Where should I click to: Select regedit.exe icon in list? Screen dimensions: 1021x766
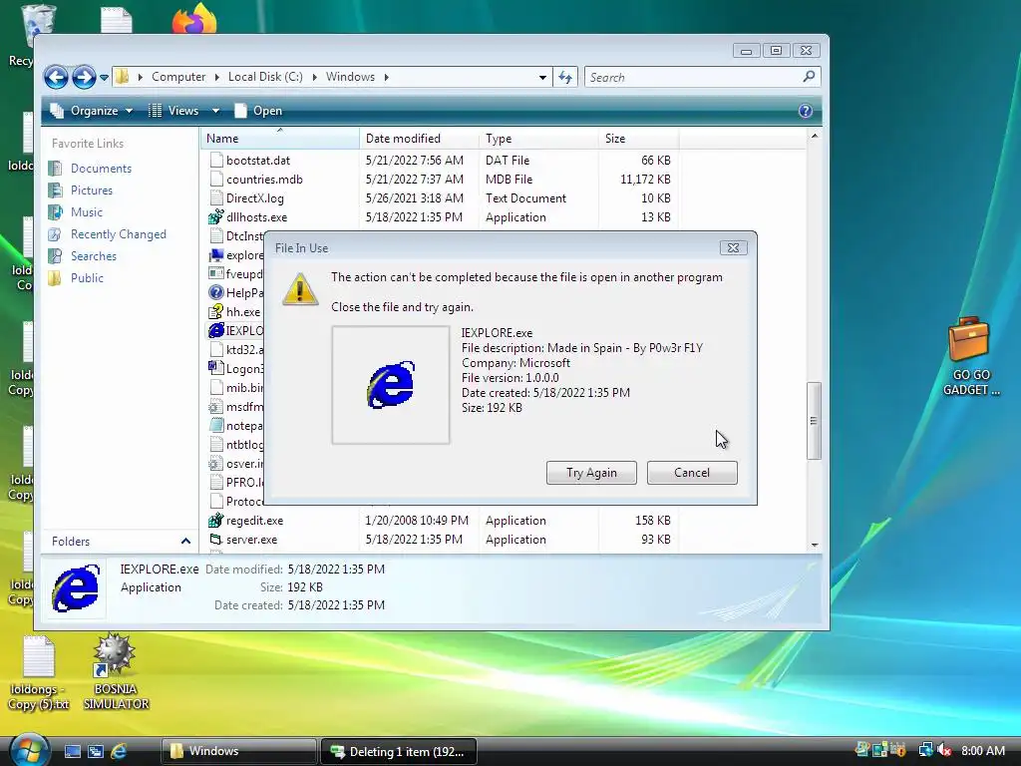(x=216, y=521)
